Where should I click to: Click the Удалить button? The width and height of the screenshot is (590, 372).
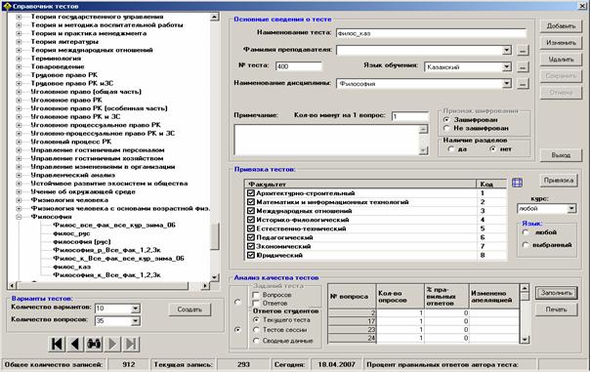click(561, 59)
